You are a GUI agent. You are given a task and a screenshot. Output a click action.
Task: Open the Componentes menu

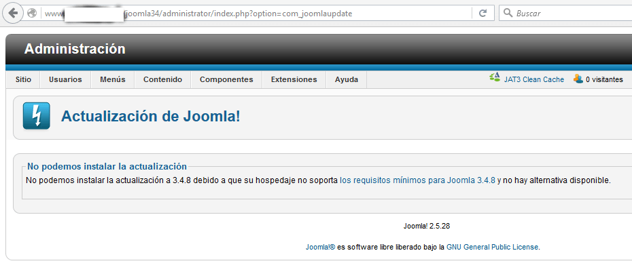coord(226,79)
